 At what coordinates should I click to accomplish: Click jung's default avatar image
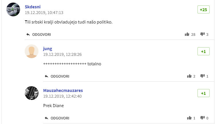(x=32, y=51)
